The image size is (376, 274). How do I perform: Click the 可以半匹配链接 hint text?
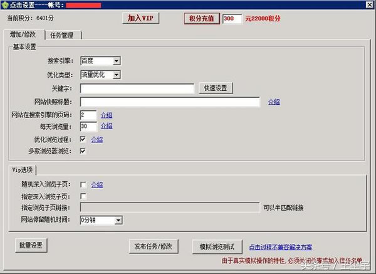[x=283, y=208]
